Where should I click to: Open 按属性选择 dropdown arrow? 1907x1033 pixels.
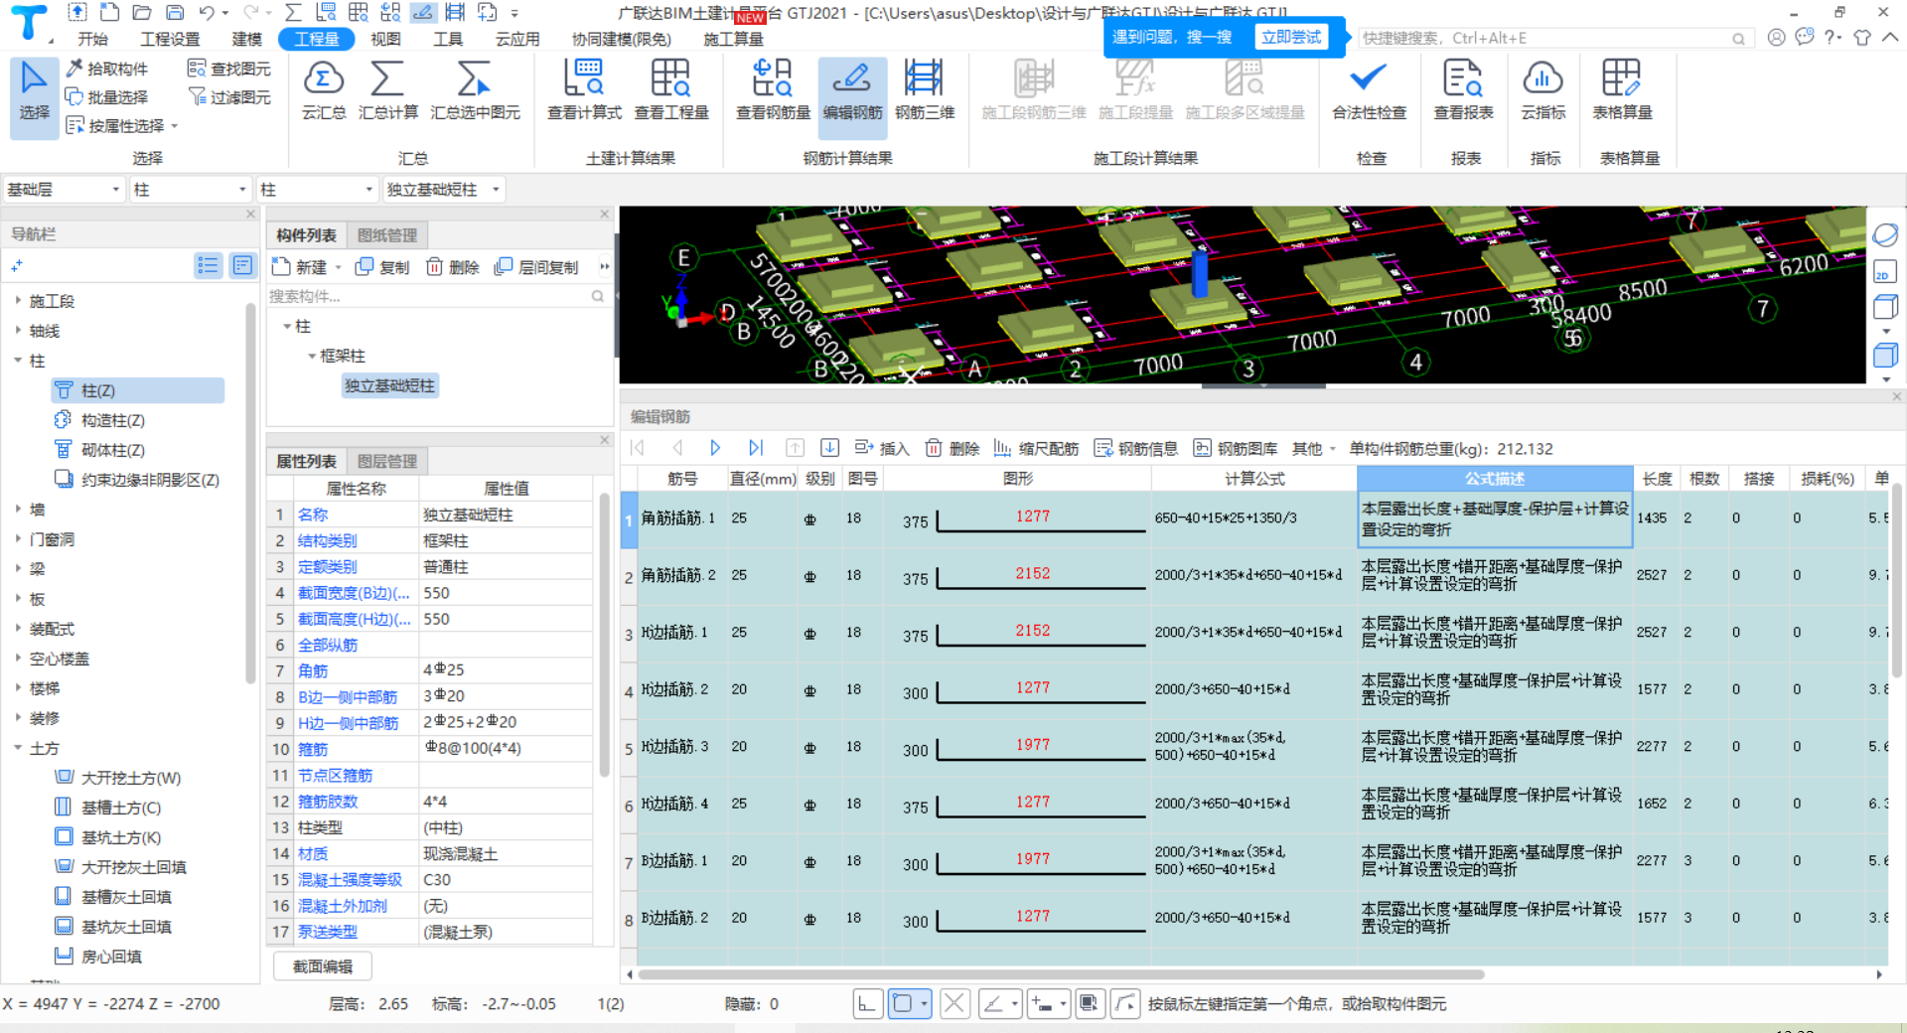click(175, 126)
